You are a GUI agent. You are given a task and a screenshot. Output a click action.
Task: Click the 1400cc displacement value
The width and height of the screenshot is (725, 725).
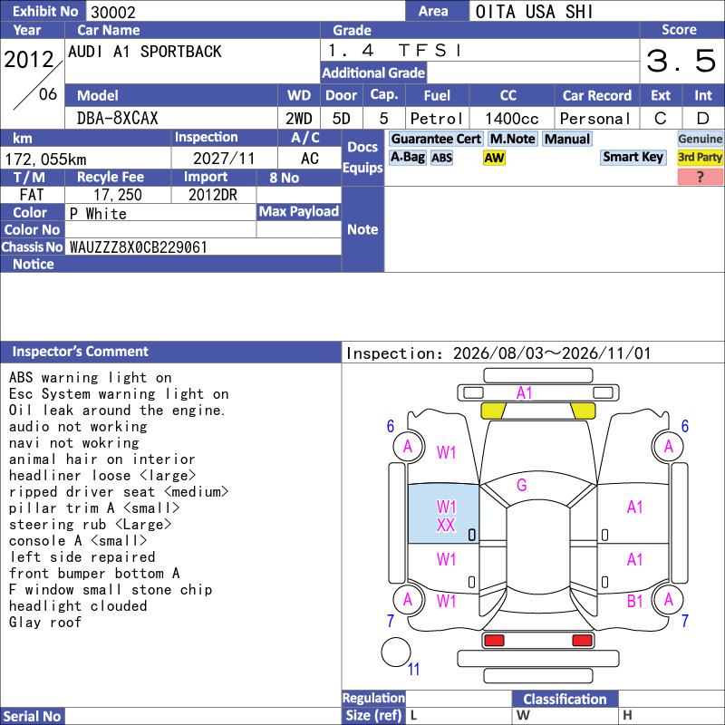point(512,119)
